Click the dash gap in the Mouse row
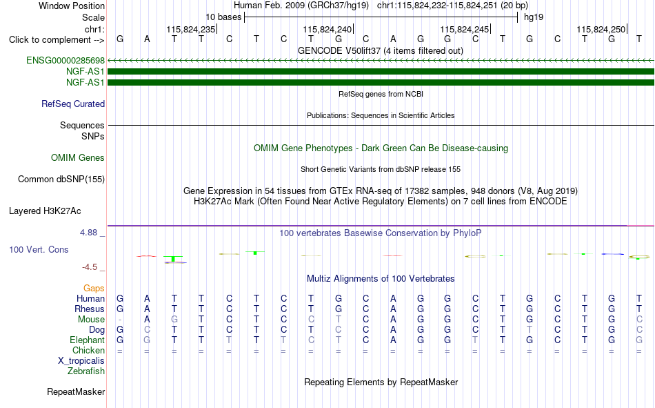655x408 pixels. pyautogui.click(x=120, y=320)
